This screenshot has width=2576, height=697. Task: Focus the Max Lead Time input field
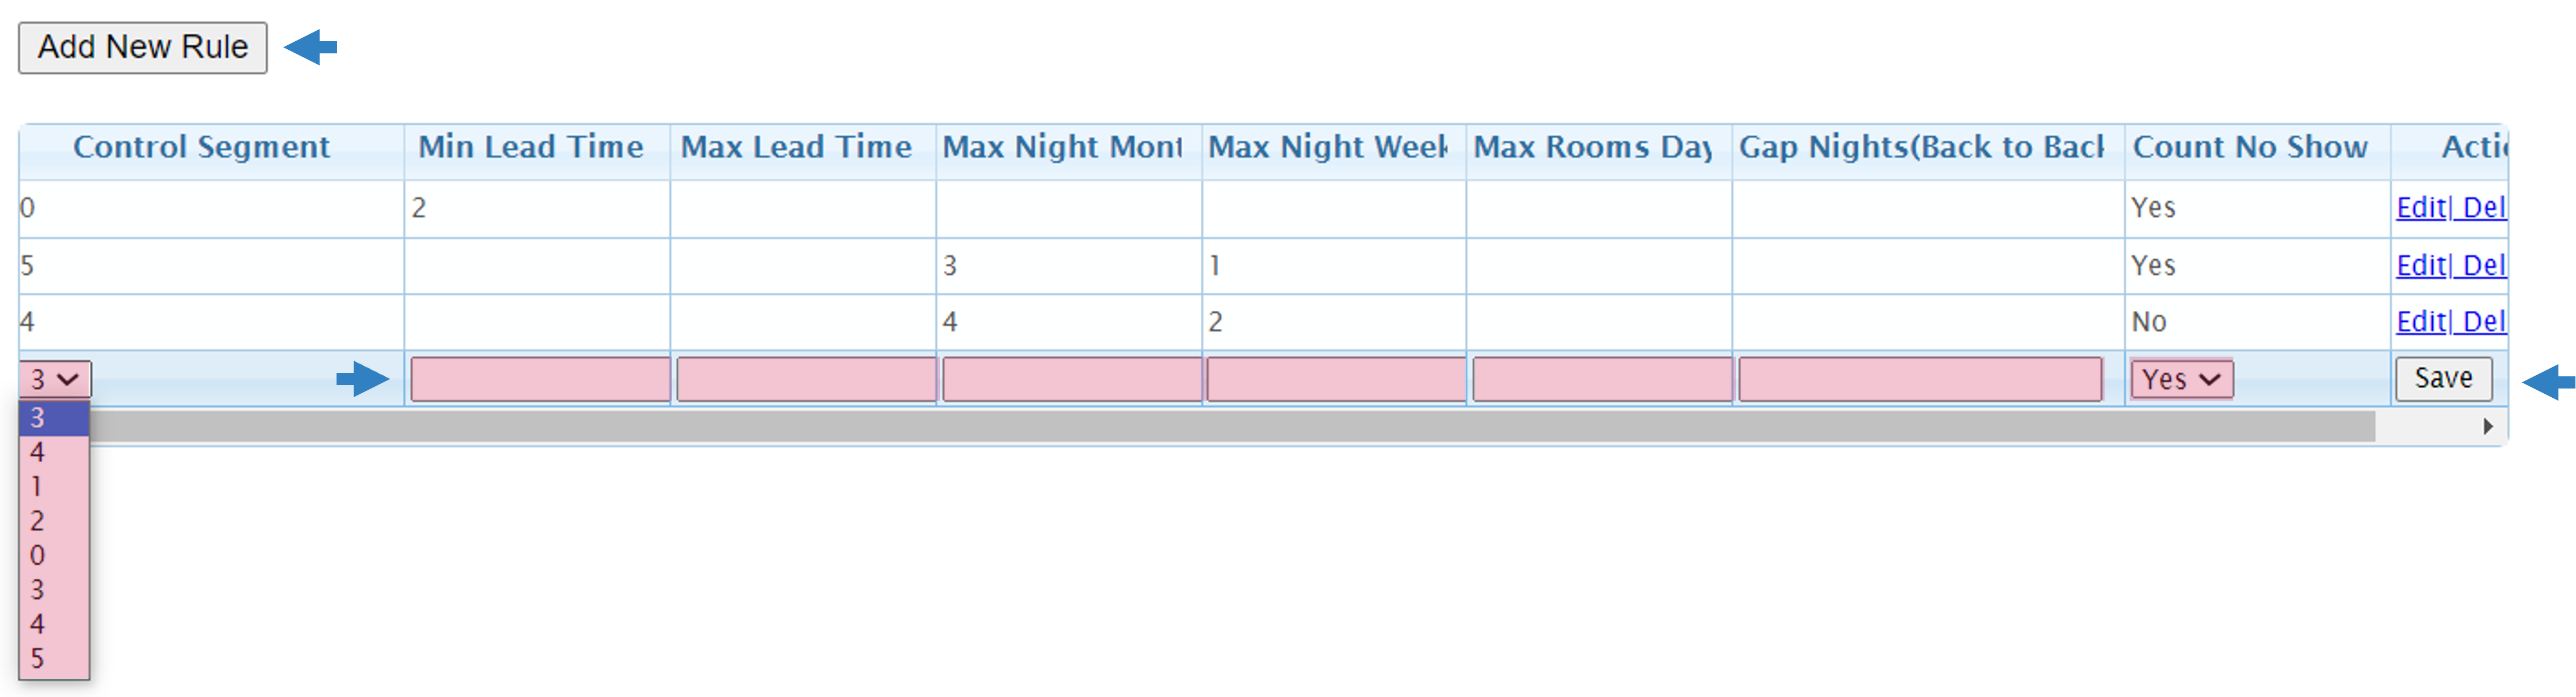coord(806,379)
